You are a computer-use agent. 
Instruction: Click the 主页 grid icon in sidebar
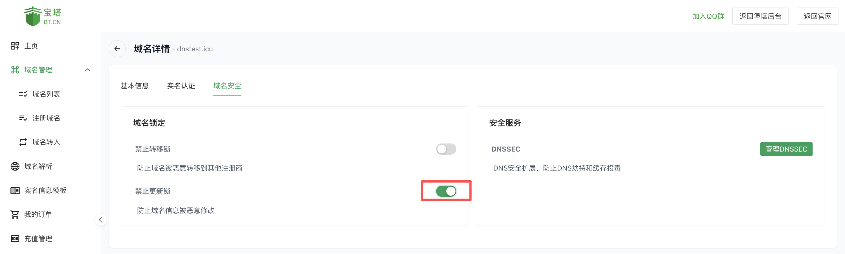pos(15,45)
